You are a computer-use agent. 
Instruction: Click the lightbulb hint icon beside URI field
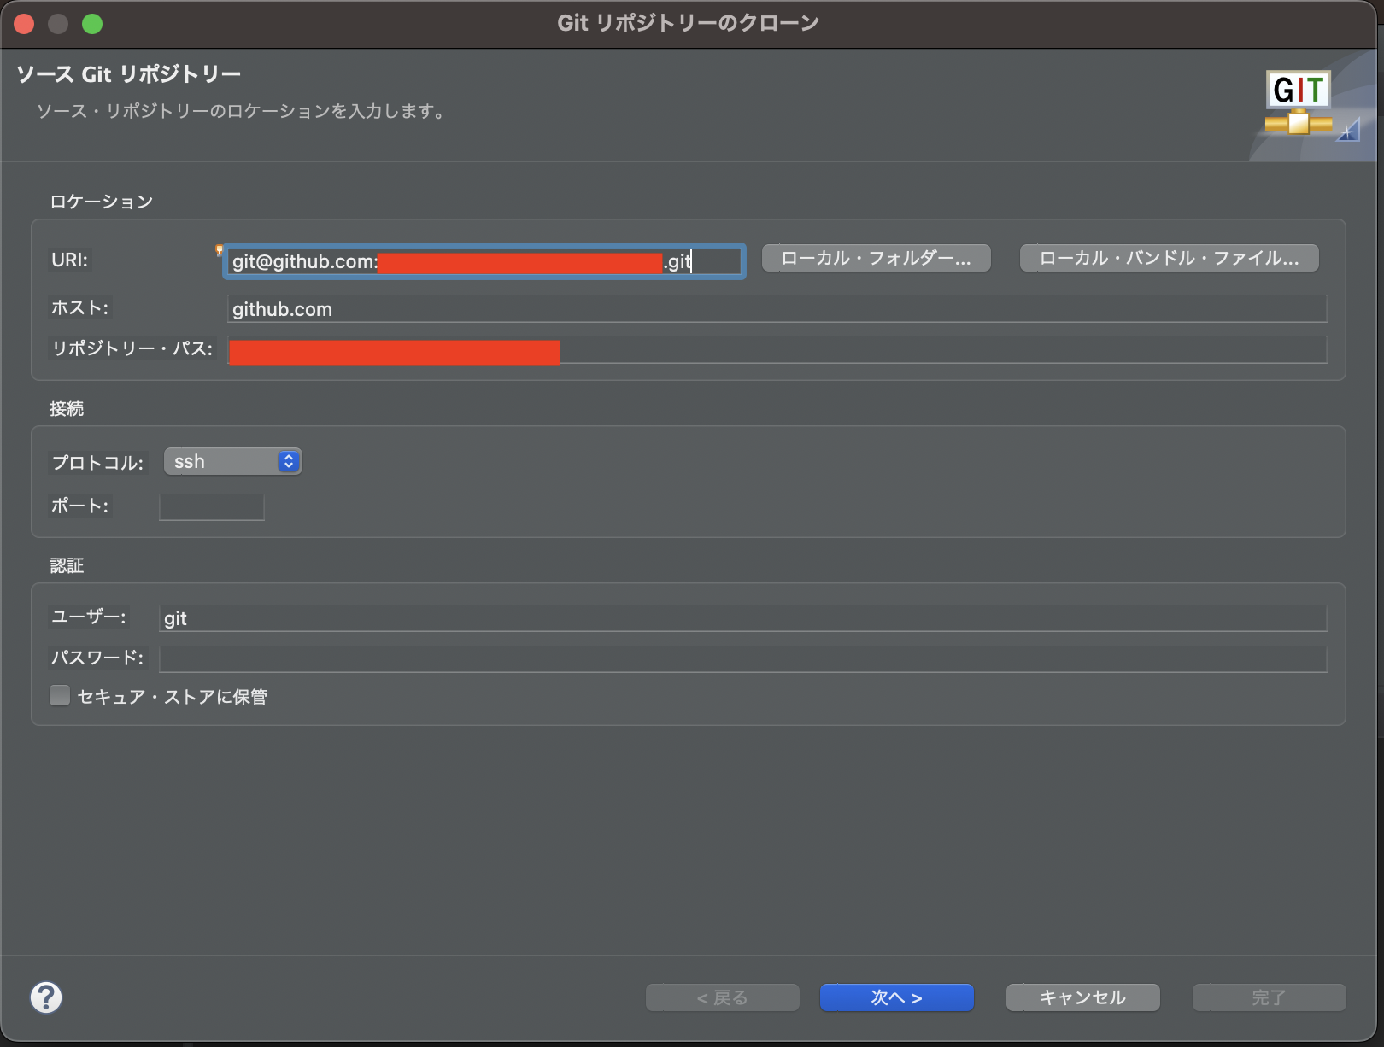(x=220, y=251)
